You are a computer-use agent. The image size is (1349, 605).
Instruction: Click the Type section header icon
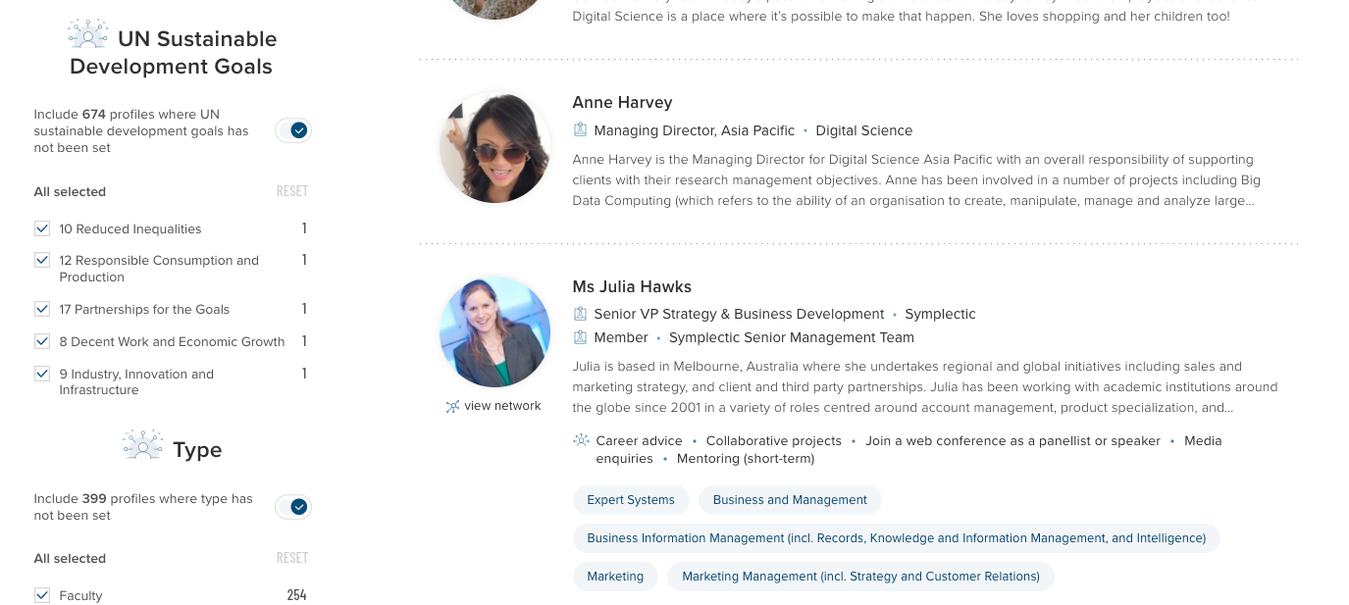coord(143,446)
